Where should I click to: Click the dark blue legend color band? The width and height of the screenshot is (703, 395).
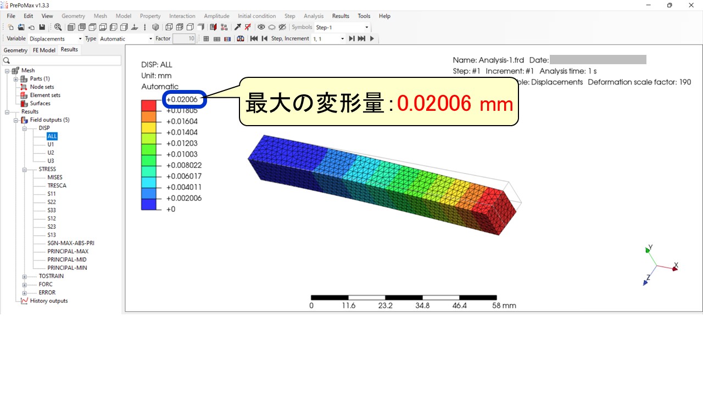click(x=148, y=204)
